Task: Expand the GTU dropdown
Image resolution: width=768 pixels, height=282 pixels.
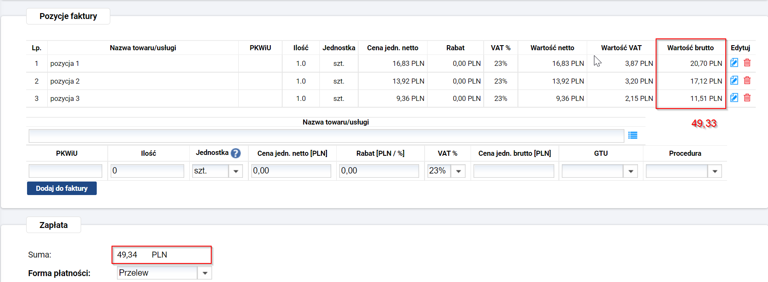Action: click(x=631, y=171)
